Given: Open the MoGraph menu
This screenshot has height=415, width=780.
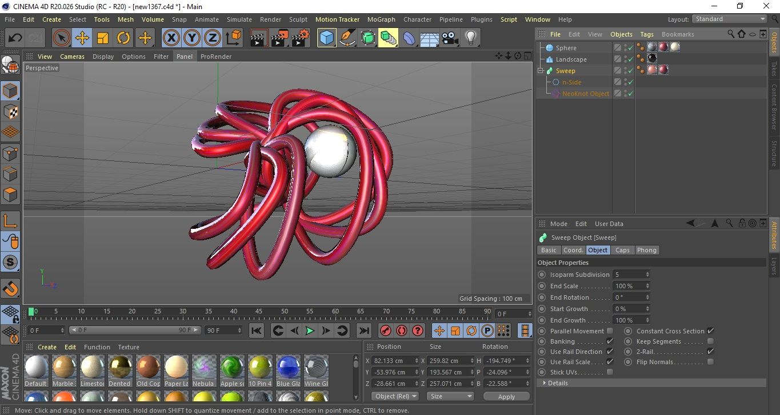Looking at the screenshot, I should coord(381,19).
